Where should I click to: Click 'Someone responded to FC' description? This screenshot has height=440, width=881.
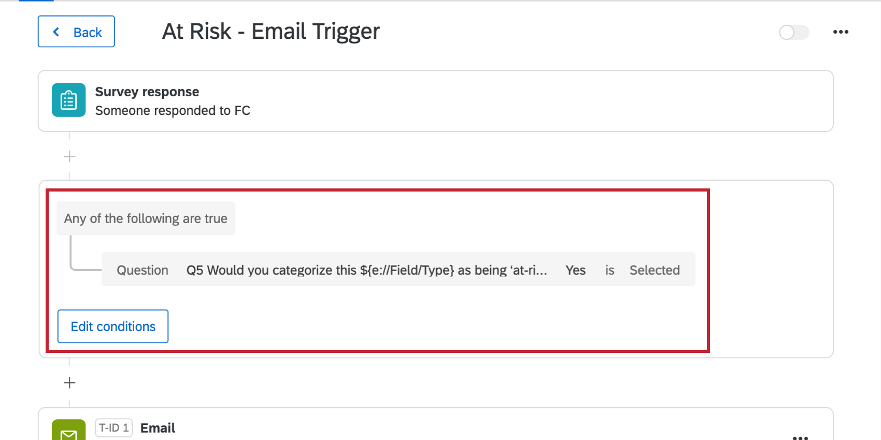click(173, 111)
